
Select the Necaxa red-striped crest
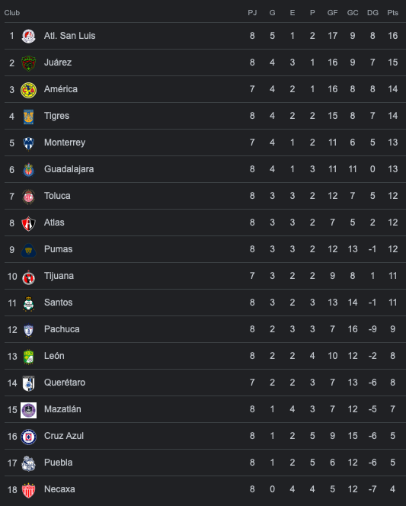[28, 490]
